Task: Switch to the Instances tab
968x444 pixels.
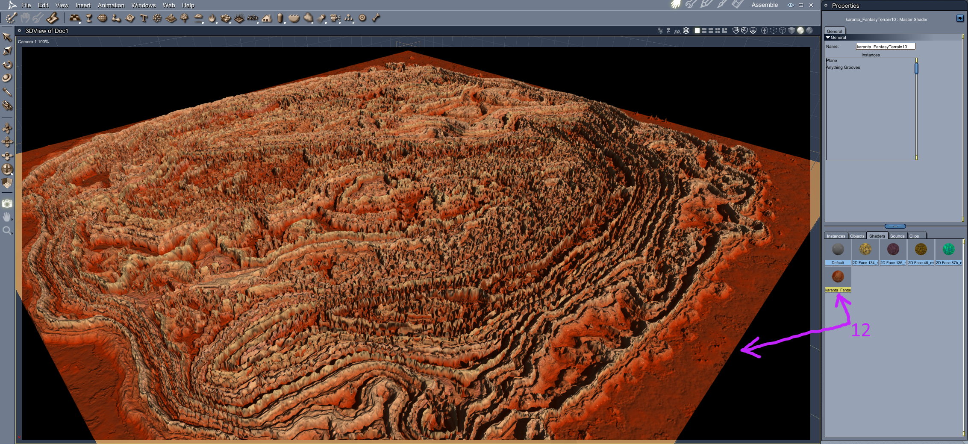Action: point(836,236)
